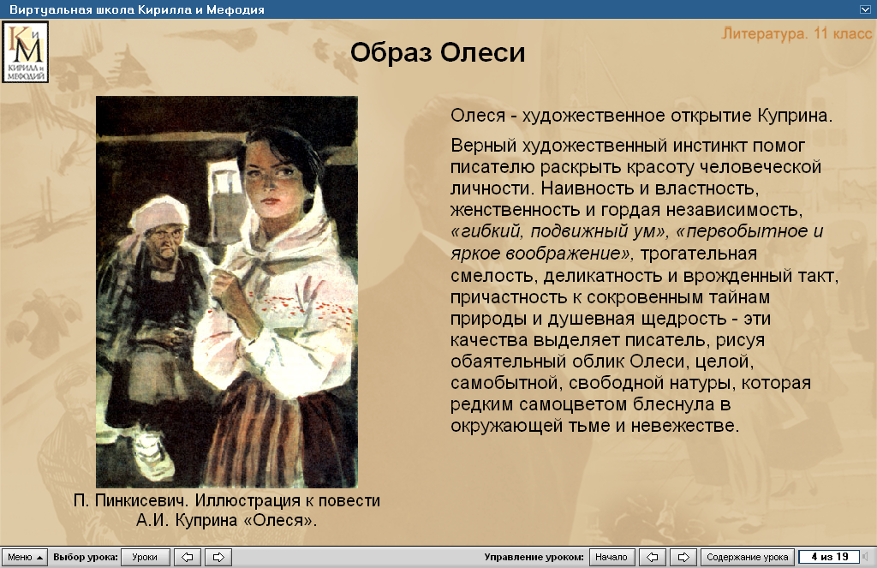Open the title bar dropdown arrow
This screenshot has height=568, width=877.
click(864, 9)
